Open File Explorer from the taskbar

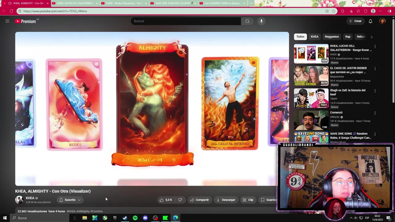pyautogui.click(x=85, y=218)
